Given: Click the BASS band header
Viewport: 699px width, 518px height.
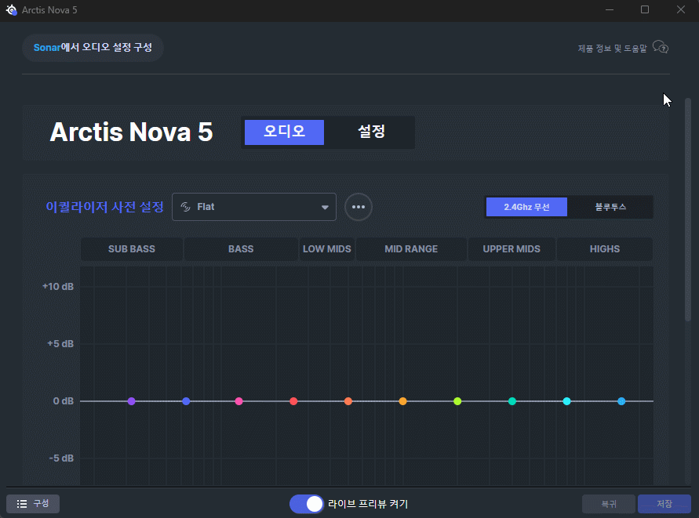Looking at the screenshot, I should [241, 249].
